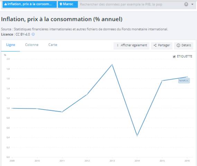Click the Inflation indicator chip
This screenshot has height=166, width=197.
pyautogui.click(x=29, y=4)
